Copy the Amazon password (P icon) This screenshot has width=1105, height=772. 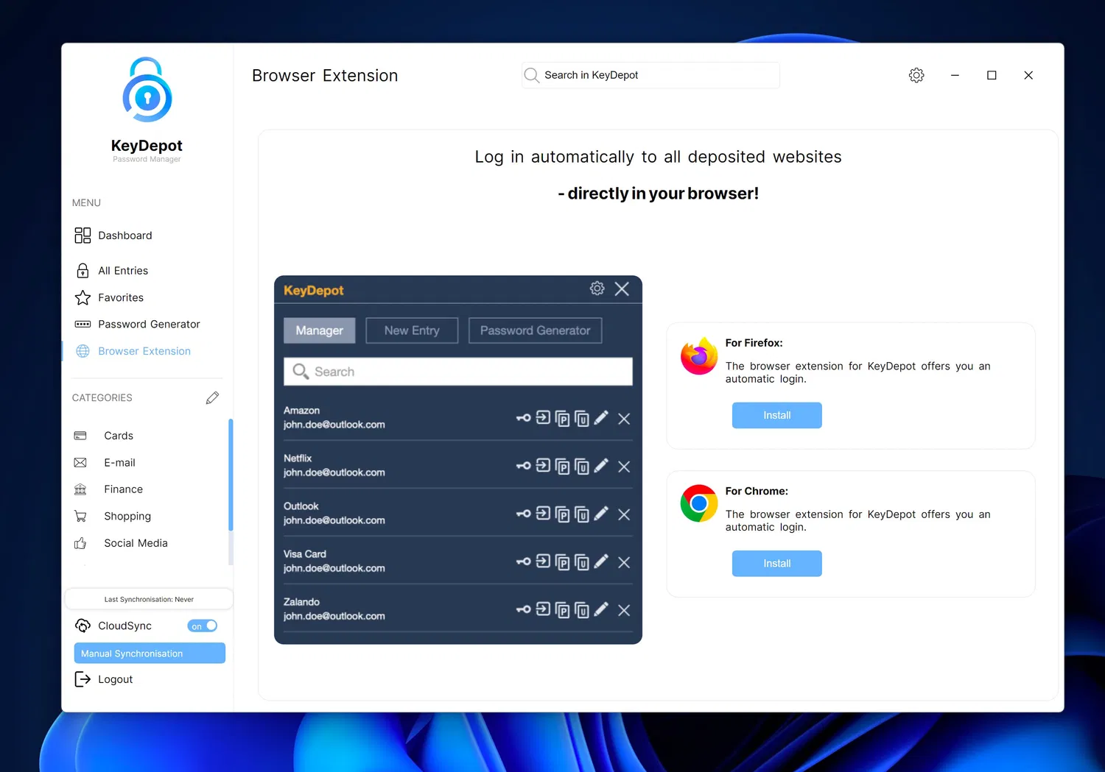coord(562,419)
